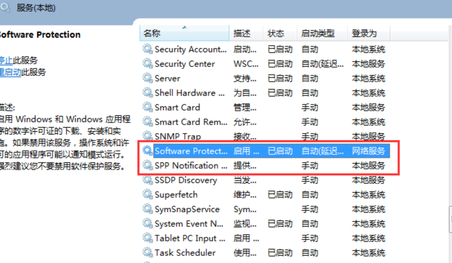Click the 本地服务 login cell of SSDP Discovery
Image resolution: width=452 pixels, height=263 pixels.
[369, 180]
